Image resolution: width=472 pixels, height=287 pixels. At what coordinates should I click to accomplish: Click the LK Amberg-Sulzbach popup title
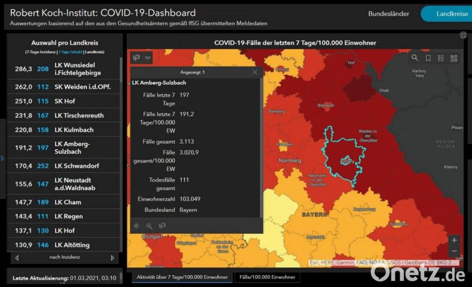pyautogui.click(x=159, y=83)
